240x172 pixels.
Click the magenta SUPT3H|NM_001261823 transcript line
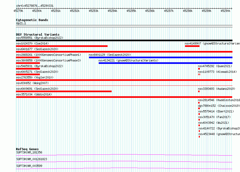click(x=124, y=161)
